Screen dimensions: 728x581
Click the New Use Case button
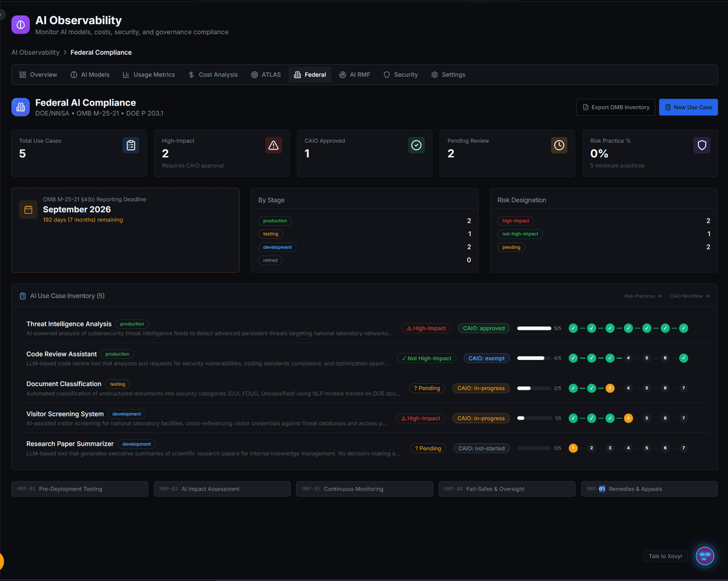[688, 107]
